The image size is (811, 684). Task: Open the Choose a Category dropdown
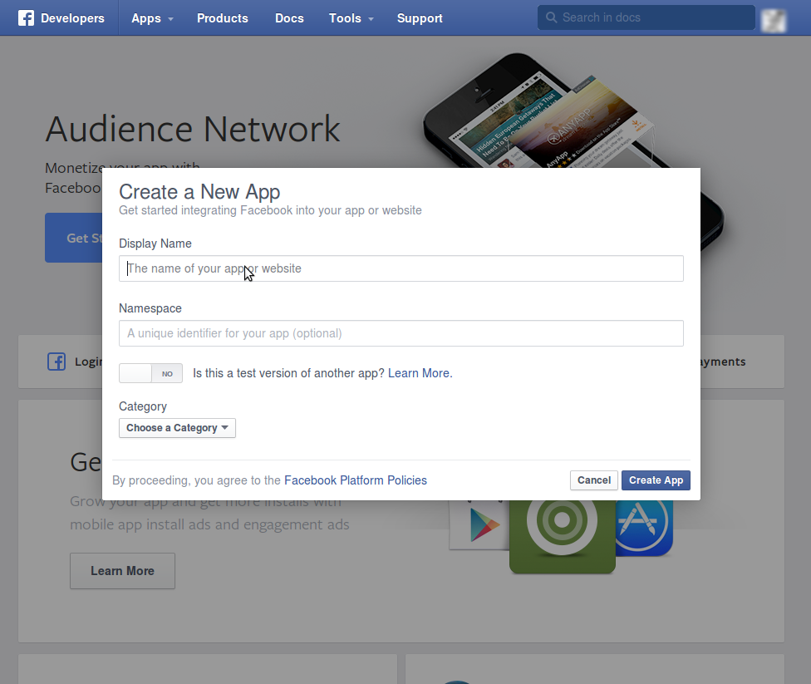[x=178, y=428]
